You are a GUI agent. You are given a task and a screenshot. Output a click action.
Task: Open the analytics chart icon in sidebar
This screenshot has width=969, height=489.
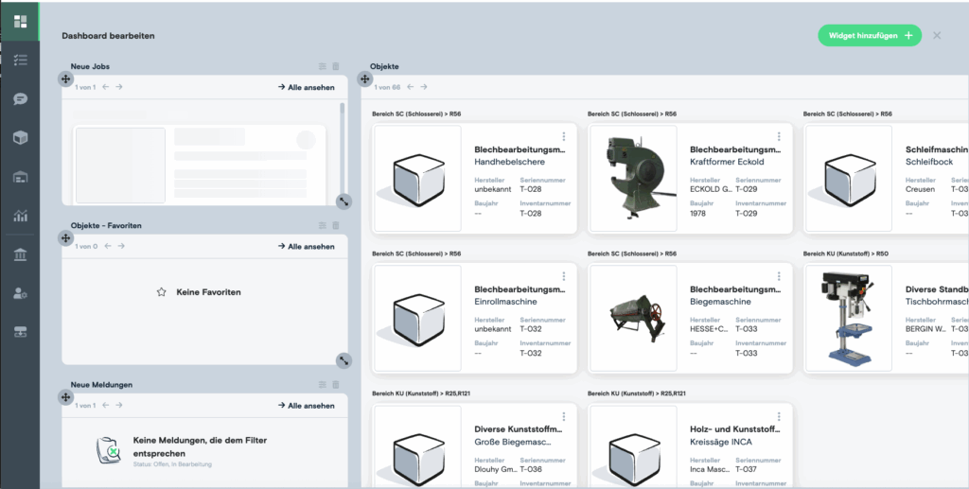tap(20, 216)
